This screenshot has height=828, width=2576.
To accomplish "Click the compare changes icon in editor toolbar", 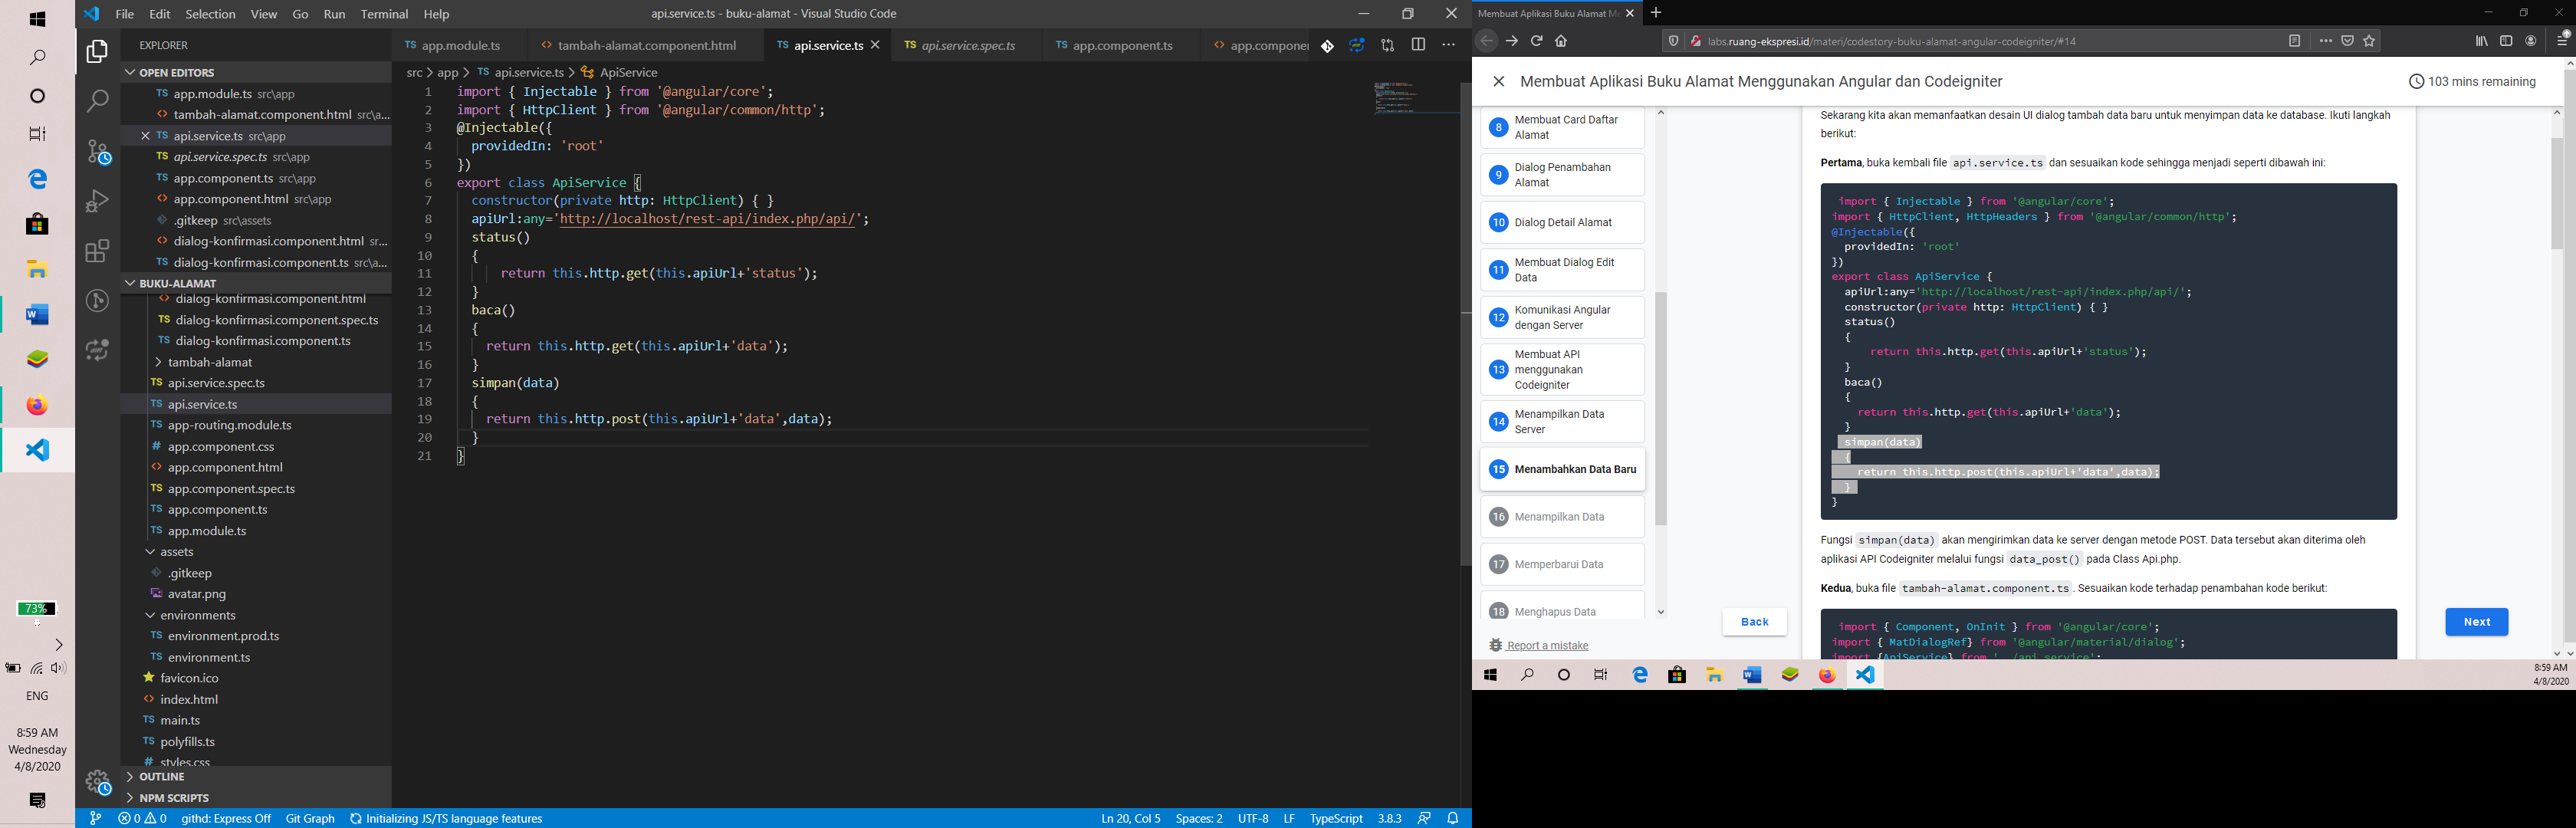I will click(1388, 46).
